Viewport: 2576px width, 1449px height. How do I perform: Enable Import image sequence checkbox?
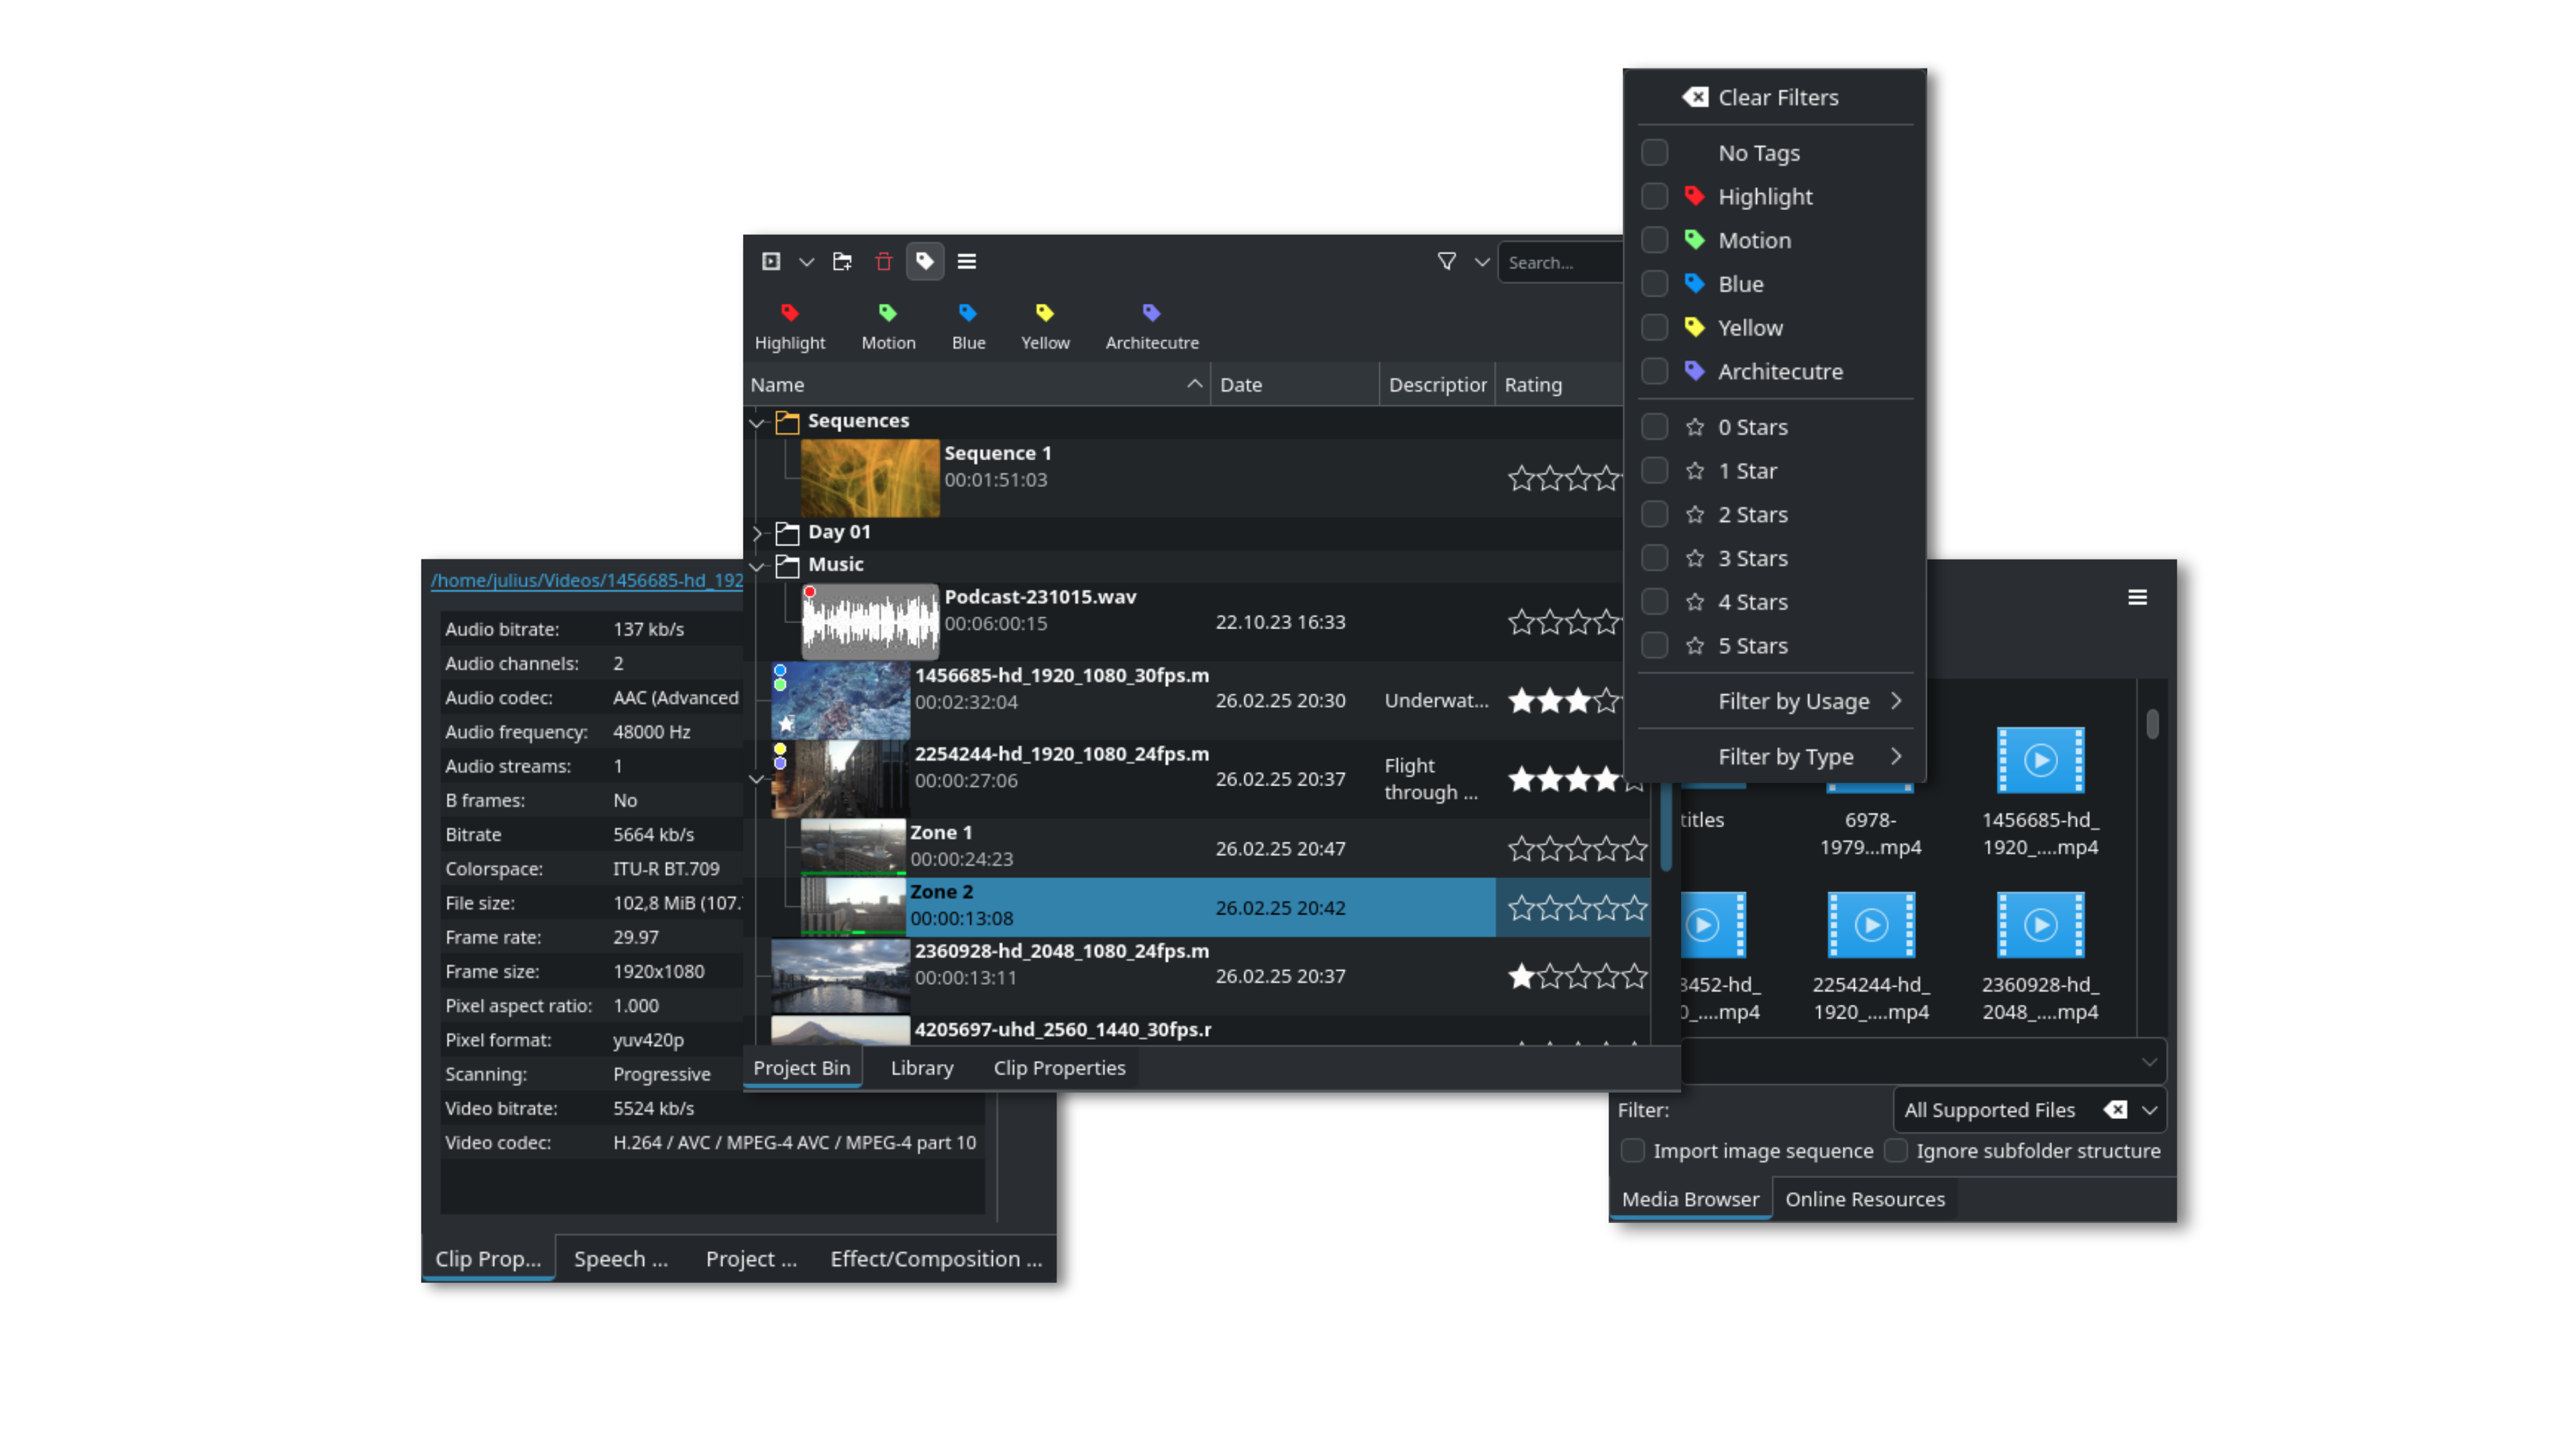1633,1151
